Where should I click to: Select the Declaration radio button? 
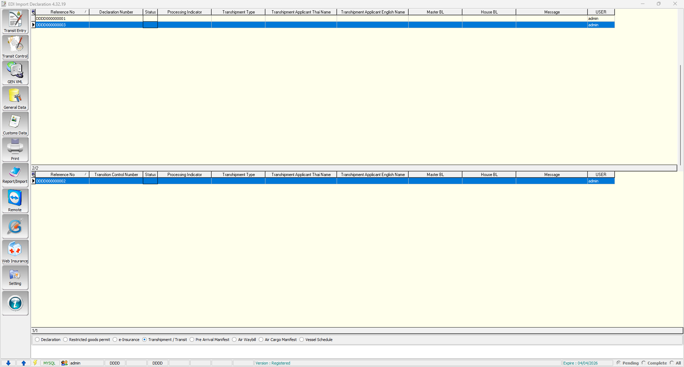coord(37,340)
